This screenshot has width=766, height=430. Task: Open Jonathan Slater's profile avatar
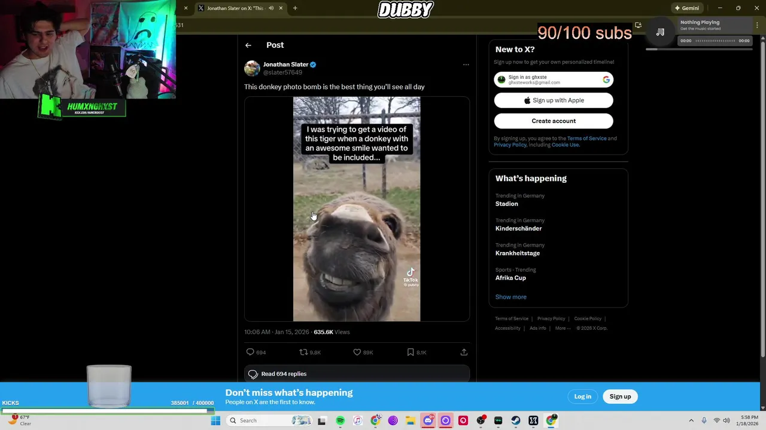click(252, 68)
